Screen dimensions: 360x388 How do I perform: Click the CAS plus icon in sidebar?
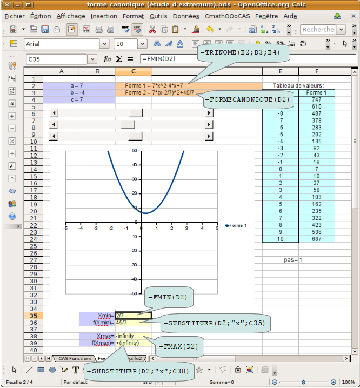click(x=12, y=116)
